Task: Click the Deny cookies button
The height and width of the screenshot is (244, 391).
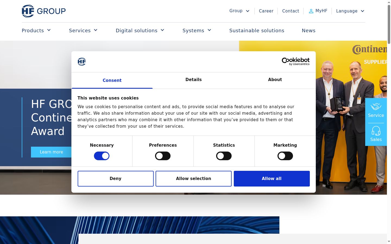Action: pos(116,179)
